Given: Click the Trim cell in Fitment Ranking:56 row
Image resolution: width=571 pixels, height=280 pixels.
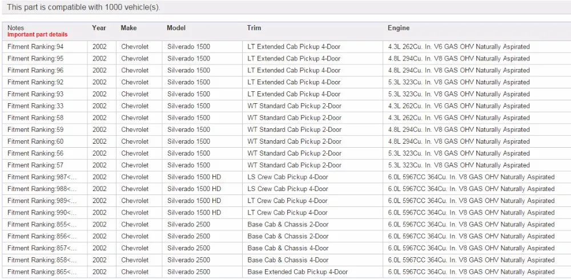Looking at the screenshot, I should (312, 153).
